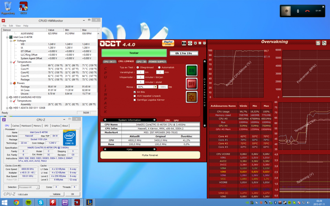The width and height of the screenshot is (330, 206).
Task: Collapse System Information section arrow
Action: [154, 120]
